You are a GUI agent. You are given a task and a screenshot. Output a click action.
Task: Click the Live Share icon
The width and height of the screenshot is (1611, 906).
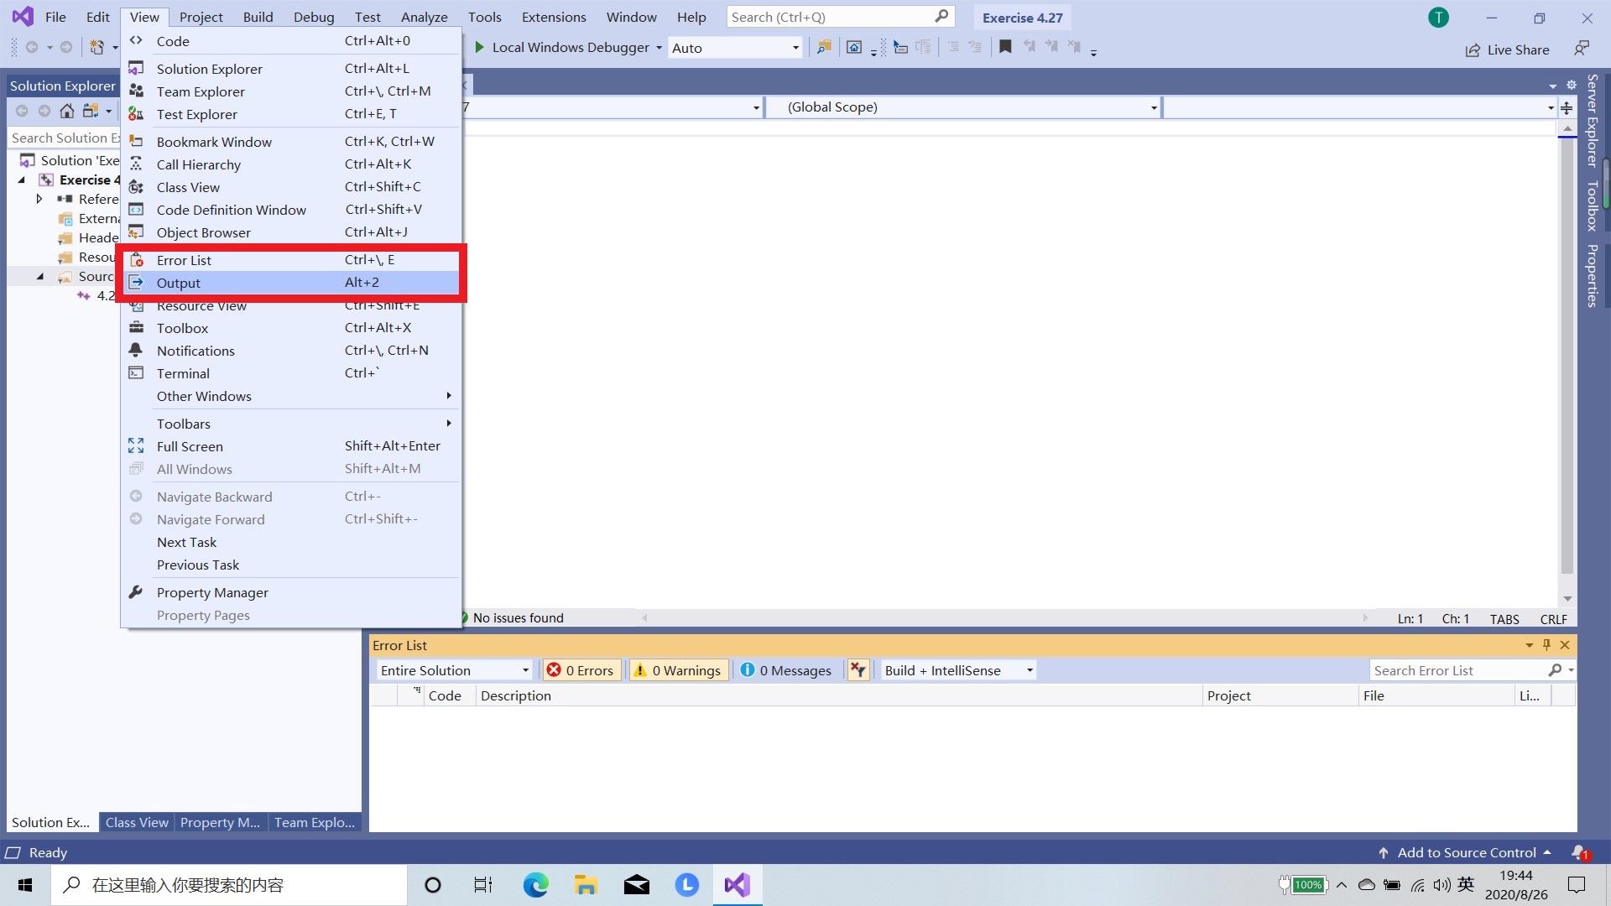tap(1473, 50)
